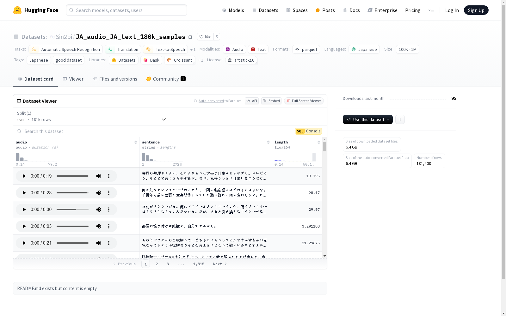Switch to the Viewer tab
The height and width of the screenshot is (316, 506).
73,79
